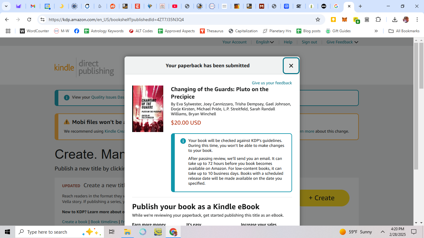Switch to the Reddit tab

click(112, 6)
